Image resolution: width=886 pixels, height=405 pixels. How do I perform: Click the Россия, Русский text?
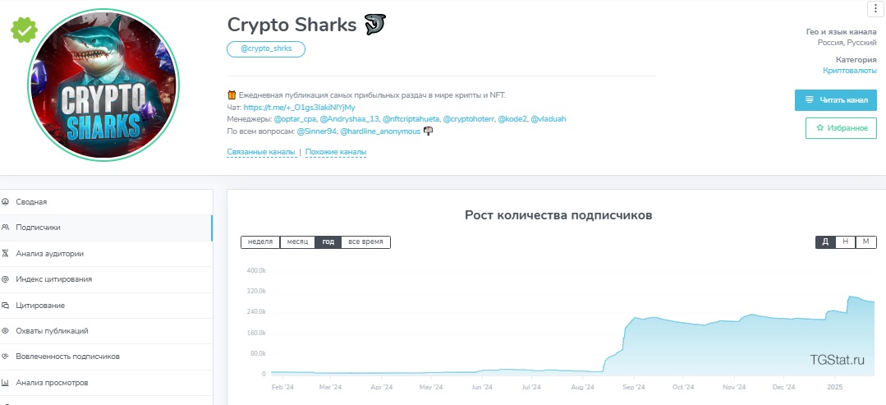tap(847, 43)
